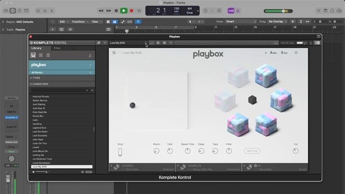Click the Half-Time button
This screenshot has width=345, height=194.
pyautogui.click(x=252, y=151)
